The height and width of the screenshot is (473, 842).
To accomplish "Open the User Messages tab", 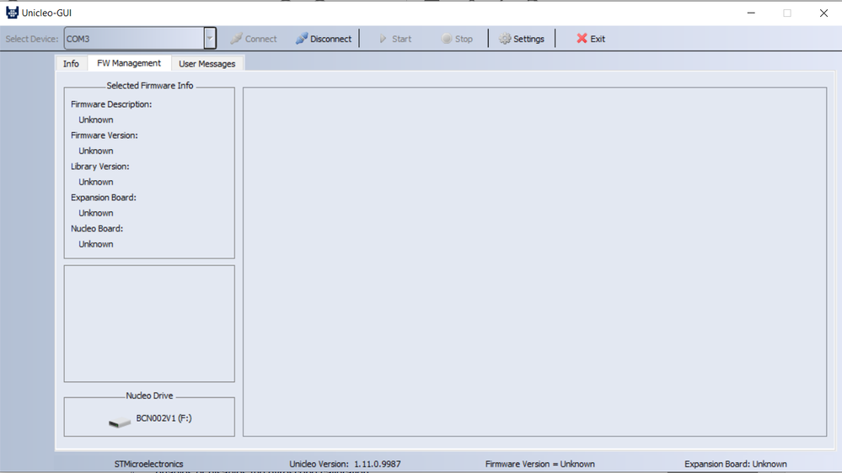I will (206, 64).
